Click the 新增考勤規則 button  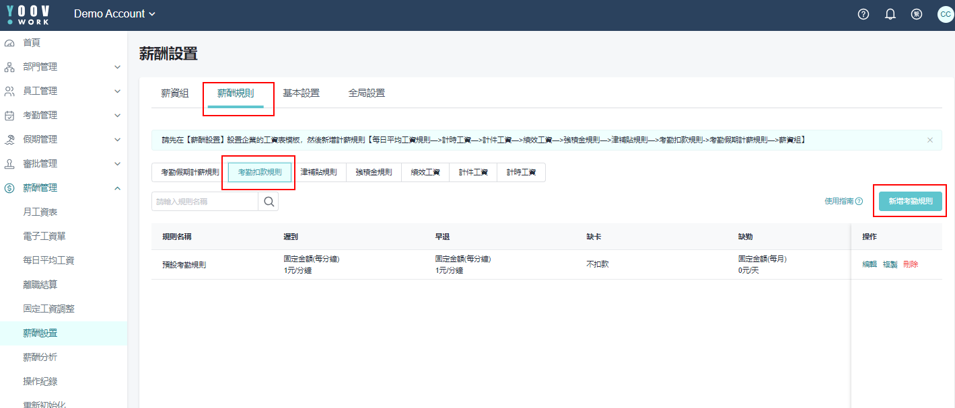point(910,201)
